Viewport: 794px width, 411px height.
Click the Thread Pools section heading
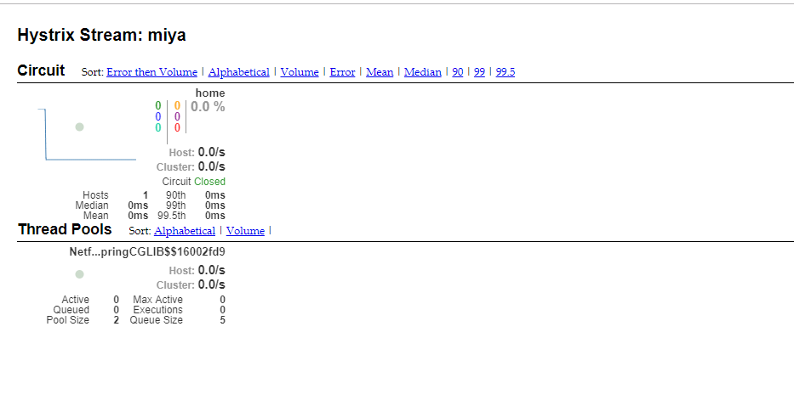point(65,229)
